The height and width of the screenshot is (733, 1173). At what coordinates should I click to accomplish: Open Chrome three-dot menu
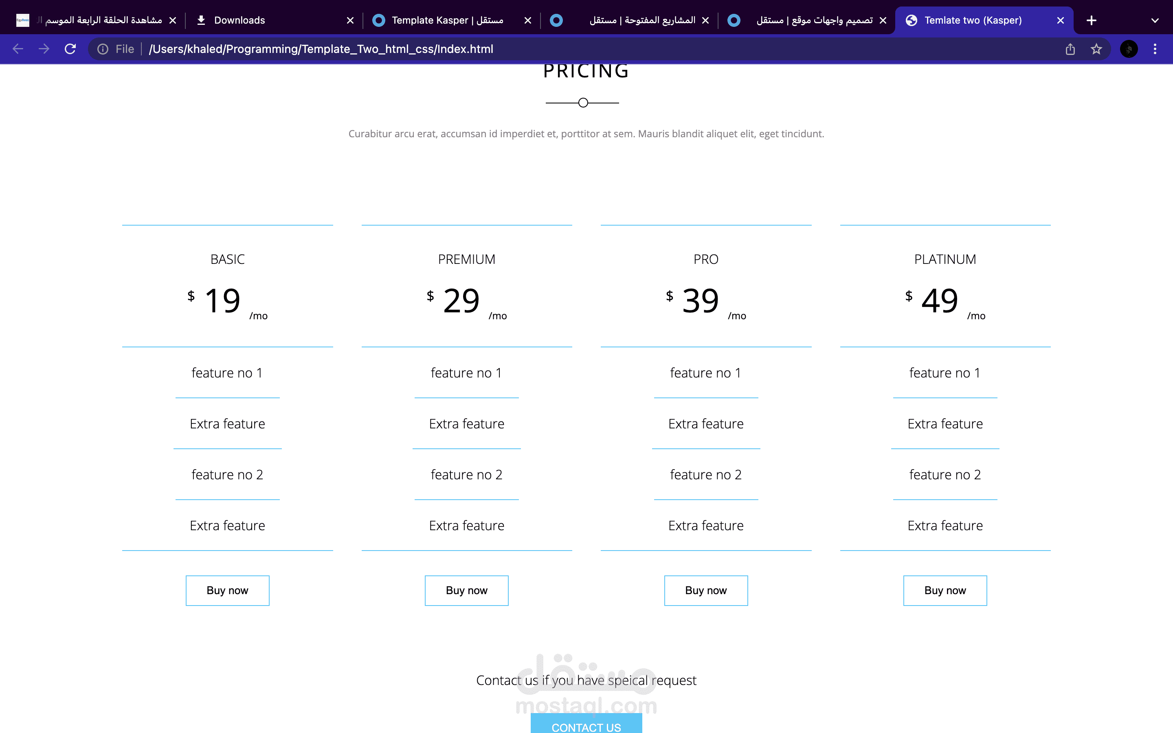coord(1155,49)
